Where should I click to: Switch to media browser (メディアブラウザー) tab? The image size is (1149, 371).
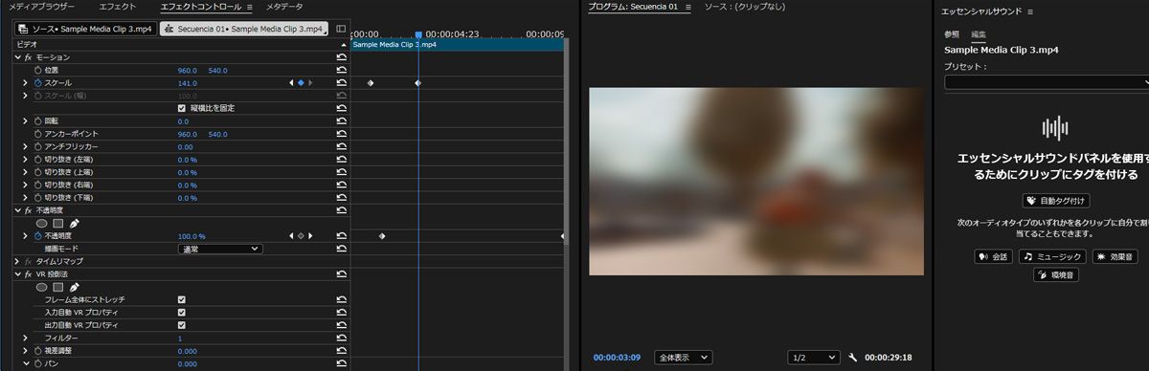(x=41, y=7)
